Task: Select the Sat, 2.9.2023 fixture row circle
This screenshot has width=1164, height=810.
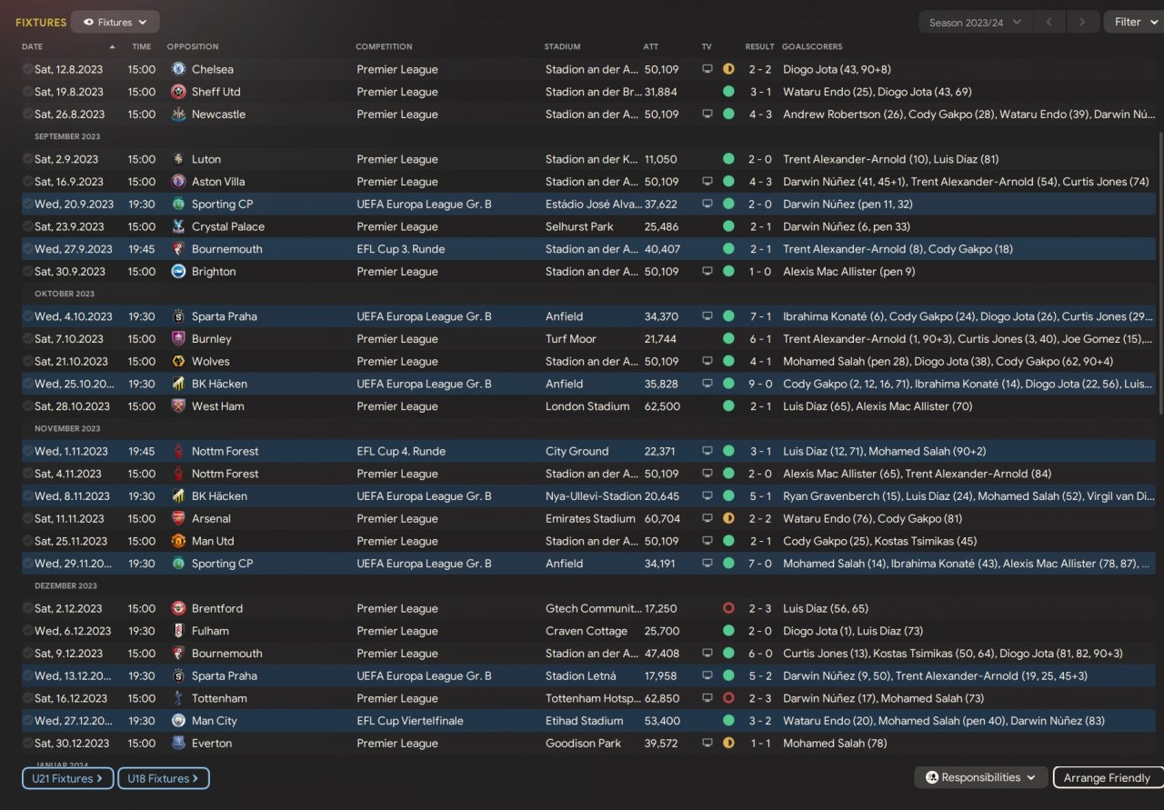Action: point(27,159)
